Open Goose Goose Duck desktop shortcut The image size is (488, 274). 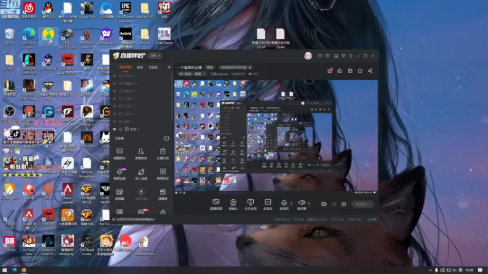tap(145, 245)
